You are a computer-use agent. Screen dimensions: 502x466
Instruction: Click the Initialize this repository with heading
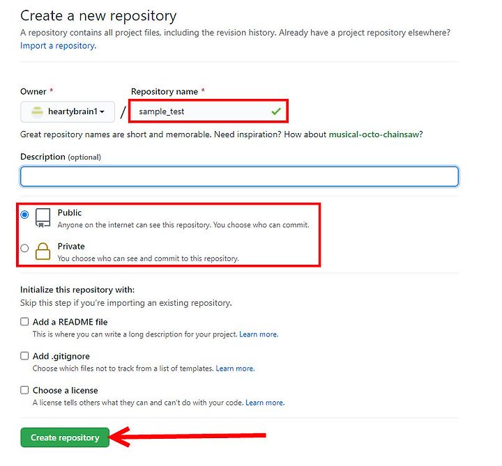[x=77, y=290]
